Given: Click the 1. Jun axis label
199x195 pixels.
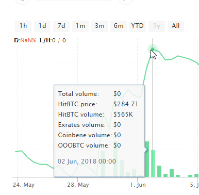Looking at the screenshot, I should click(138, 185).
